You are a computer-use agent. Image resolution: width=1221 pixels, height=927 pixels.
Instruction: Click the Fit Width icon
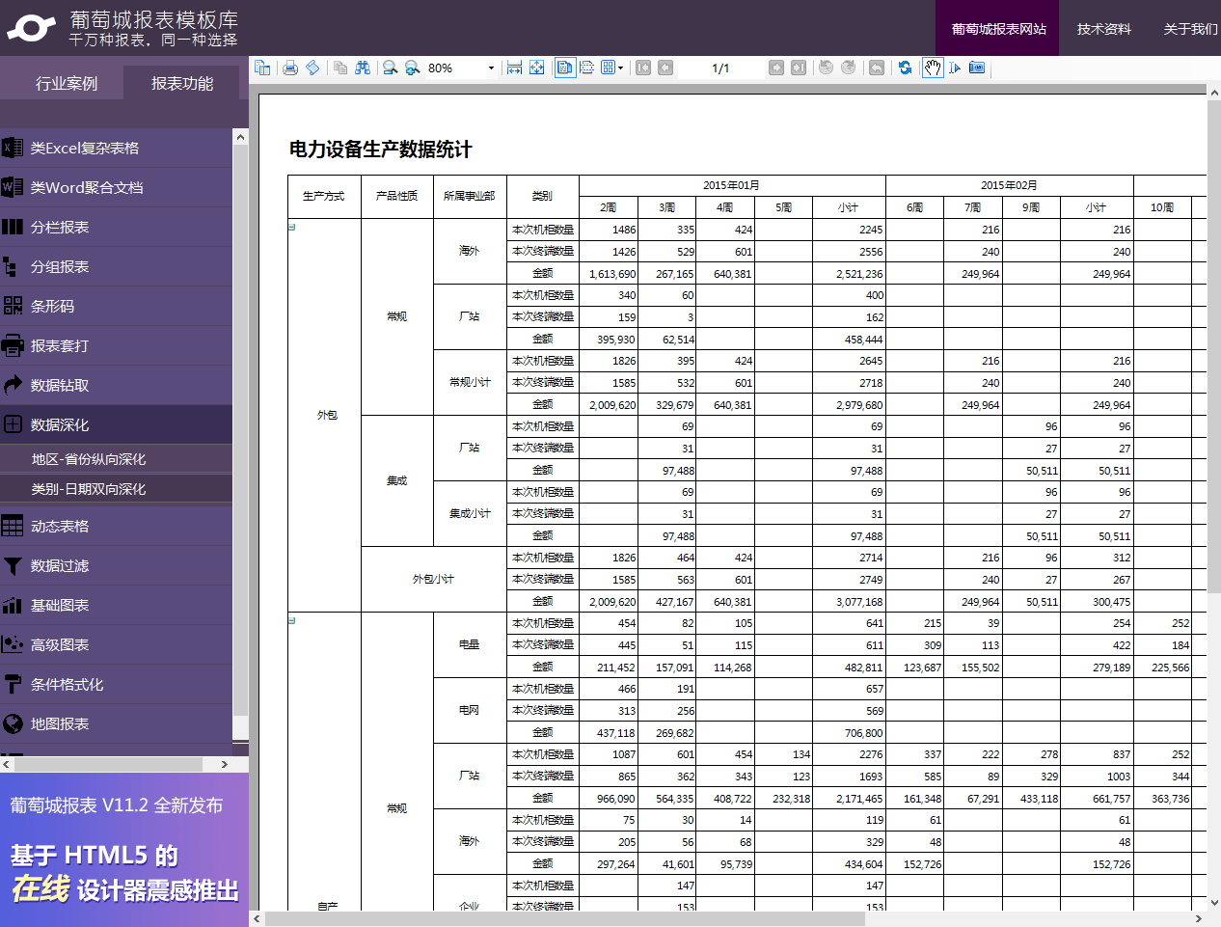click(515, 68)
